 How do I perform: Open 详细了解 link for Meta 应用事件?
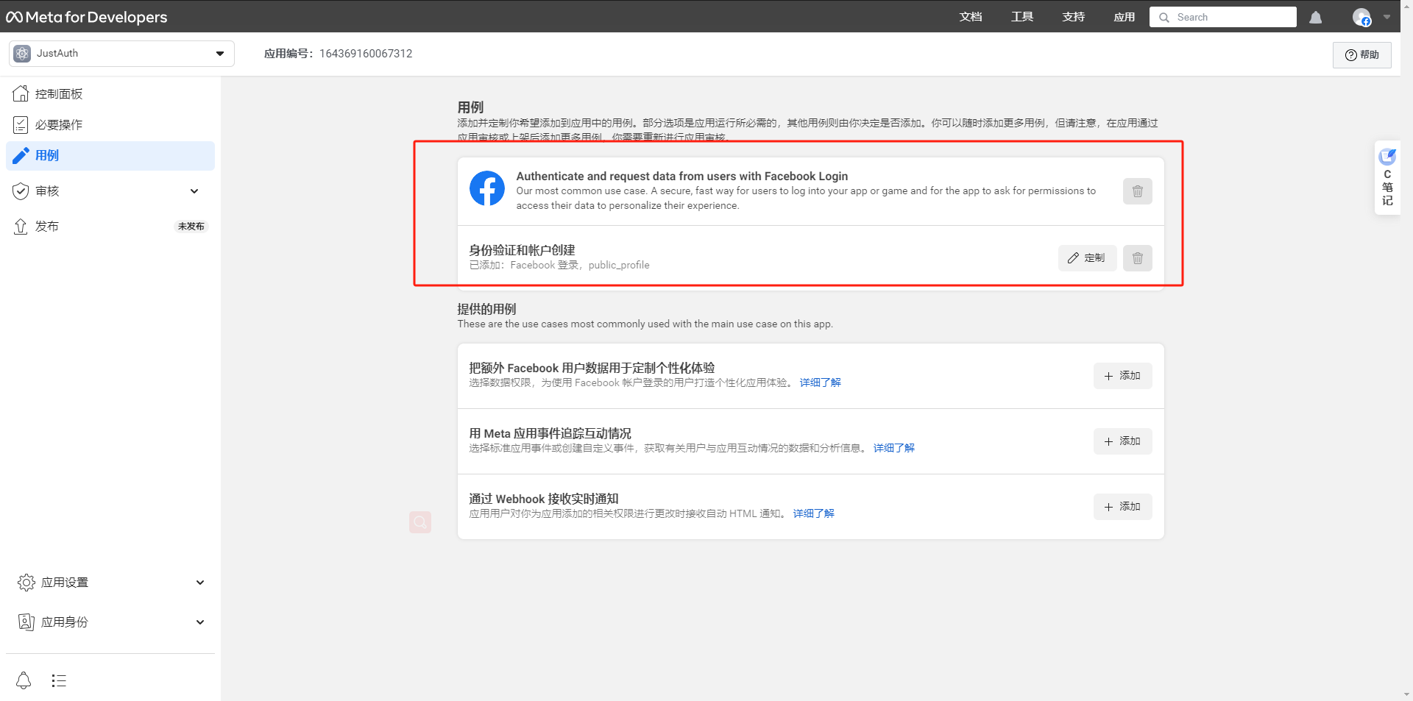click(x=894, y=448)
